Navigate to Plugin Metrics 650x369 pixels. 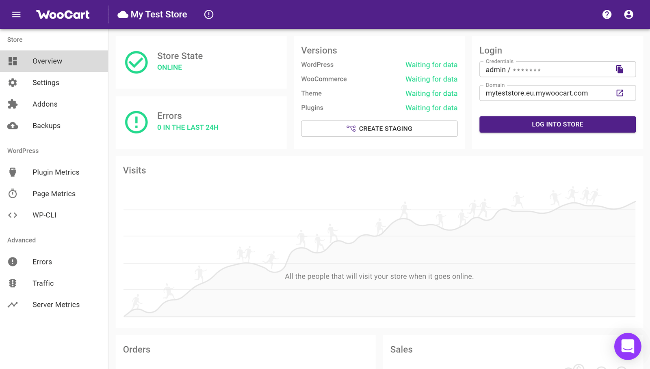point(54,172)
